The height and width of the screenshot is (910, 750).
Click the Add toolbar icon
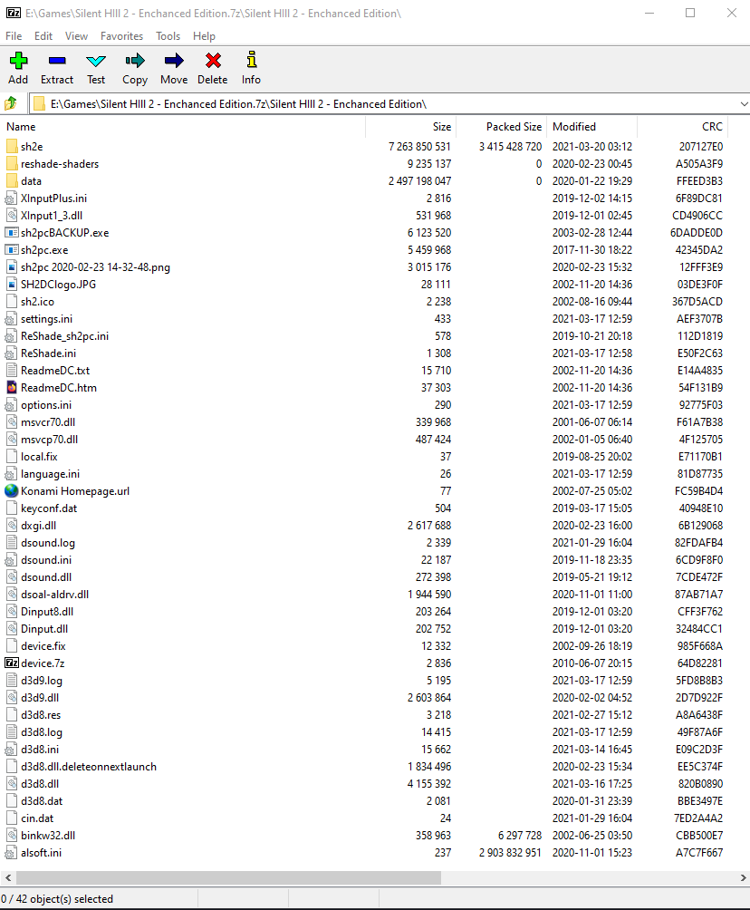(x=18, y=61)
